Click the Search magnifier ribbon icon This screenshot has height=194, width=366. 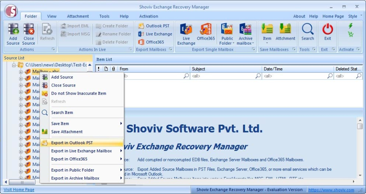308,32
